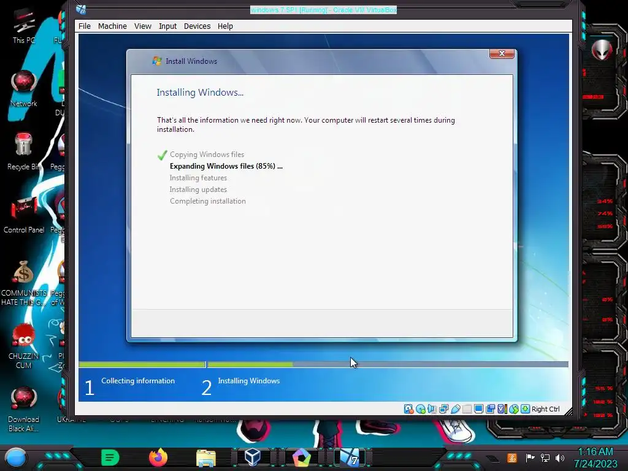628x471 pixels.
Task: Click the network adapter indicator icon
Action: 444,409
